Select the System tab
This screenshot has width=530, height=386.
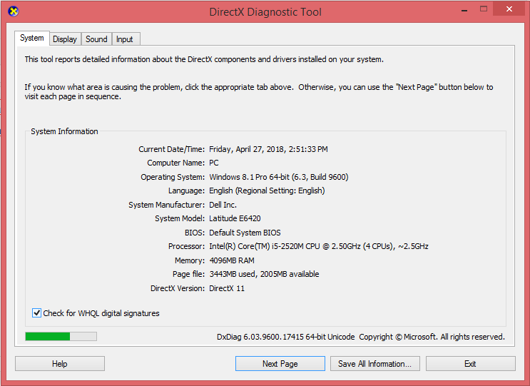[x=31, y=39]
